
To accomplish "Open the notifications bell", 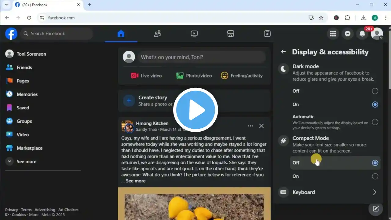I will pos(362,34).
